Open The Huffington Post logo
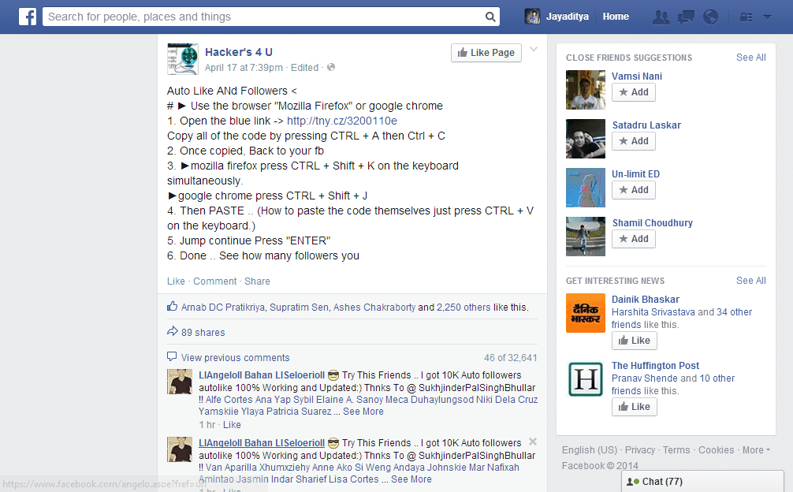The width and height of the screenshot is (793, 492). pos(586,379)
